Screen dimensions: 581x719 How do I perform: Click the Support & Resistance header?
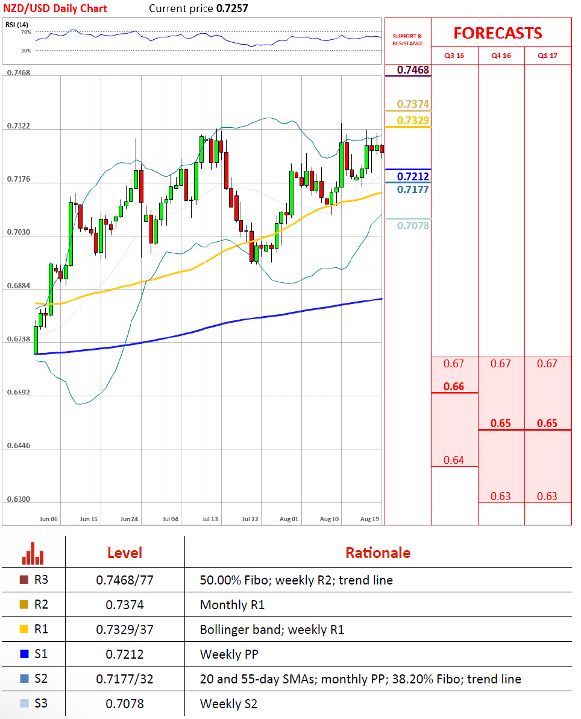pos(407,40)
